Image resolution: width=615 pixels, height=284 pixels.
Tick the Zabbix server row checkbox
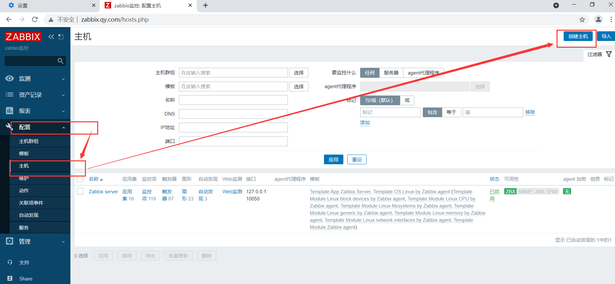click(80, 191)
